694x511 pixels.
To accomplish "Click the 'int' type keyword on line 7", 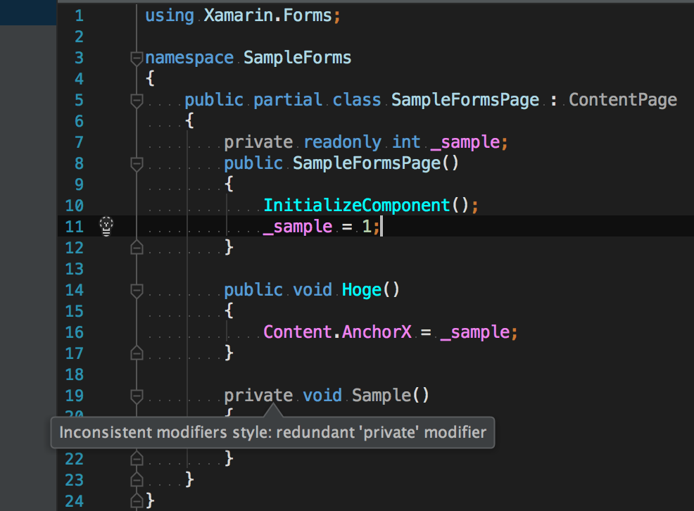I will [x=406, y=142].
